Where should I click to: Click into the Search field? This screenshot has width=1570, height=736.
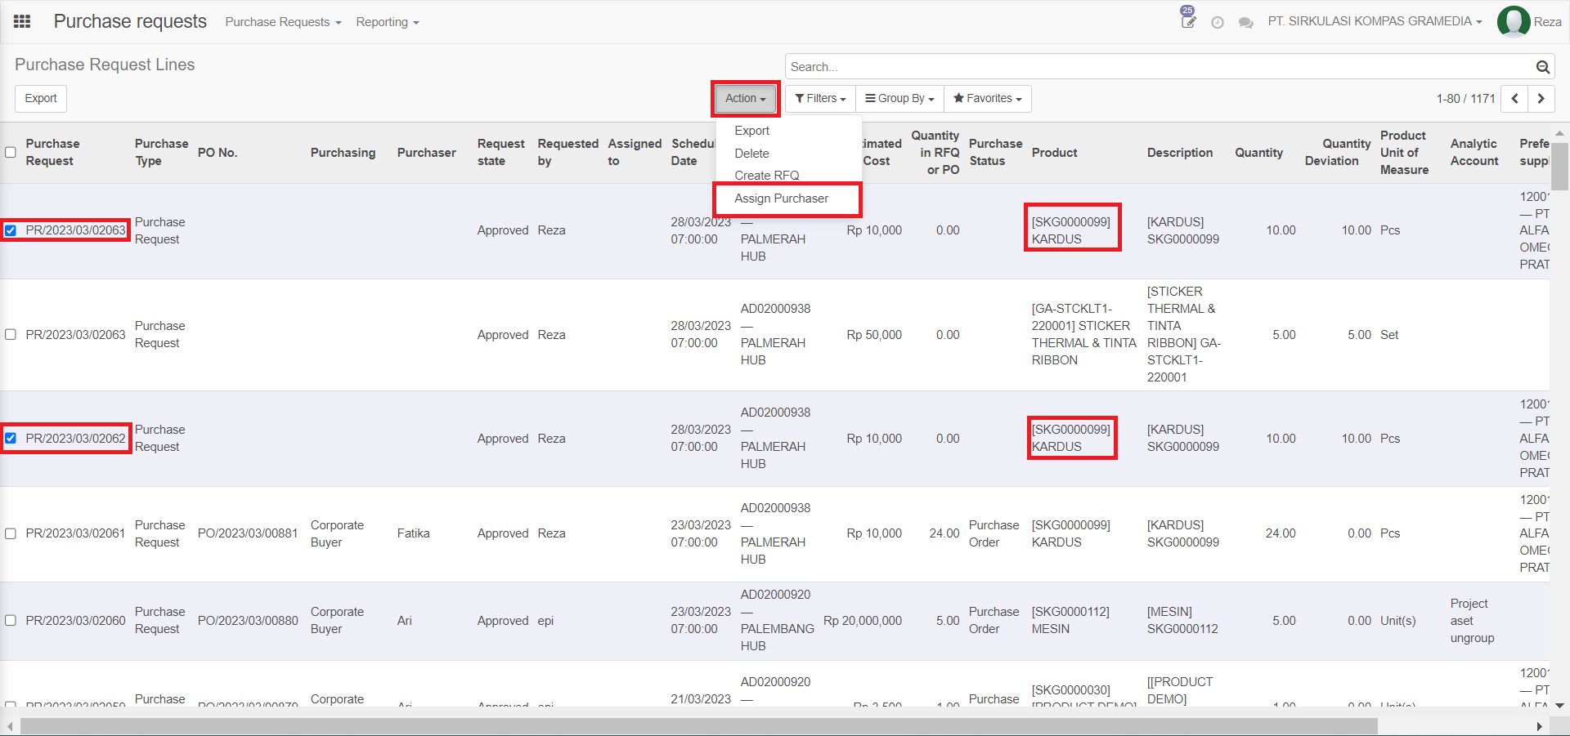pyautogui.click(x=1161, y=67)
